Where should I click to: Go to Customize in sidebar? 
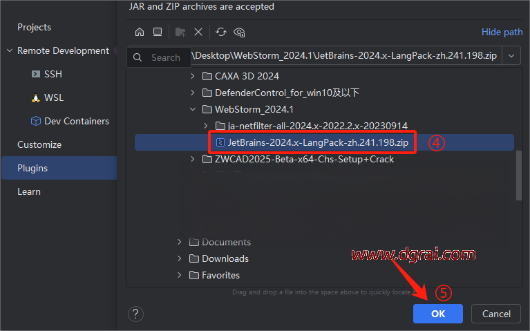pos(39,144)
